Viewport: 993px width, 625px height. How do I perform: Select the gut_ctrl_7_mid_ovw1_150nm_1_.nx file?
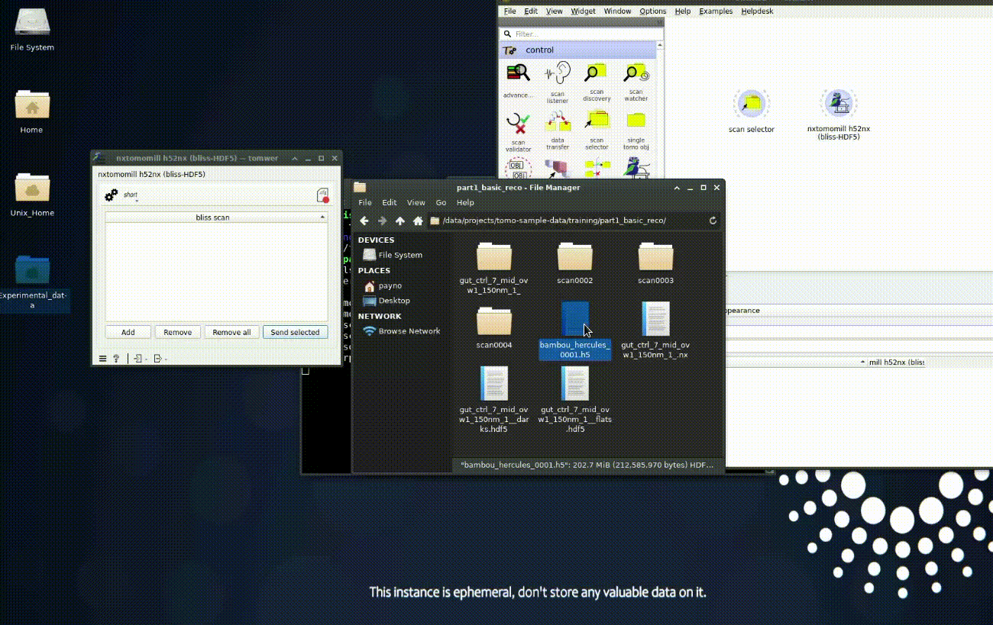(x=656, y=330)
